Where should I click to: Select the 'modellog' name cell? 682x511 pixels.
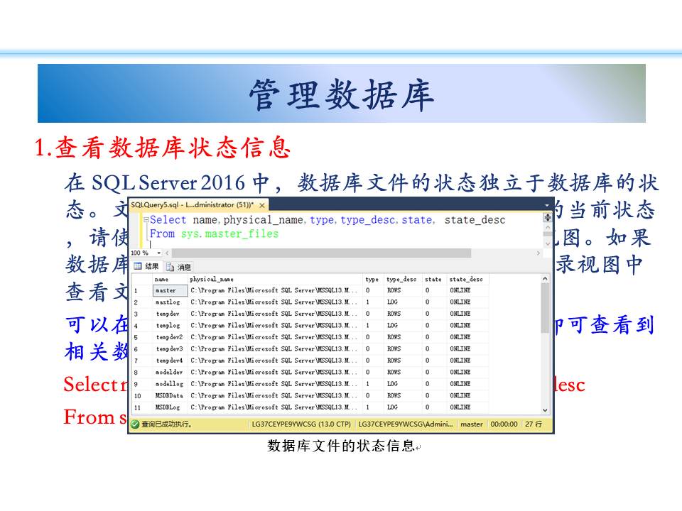[x=170, y=384]
